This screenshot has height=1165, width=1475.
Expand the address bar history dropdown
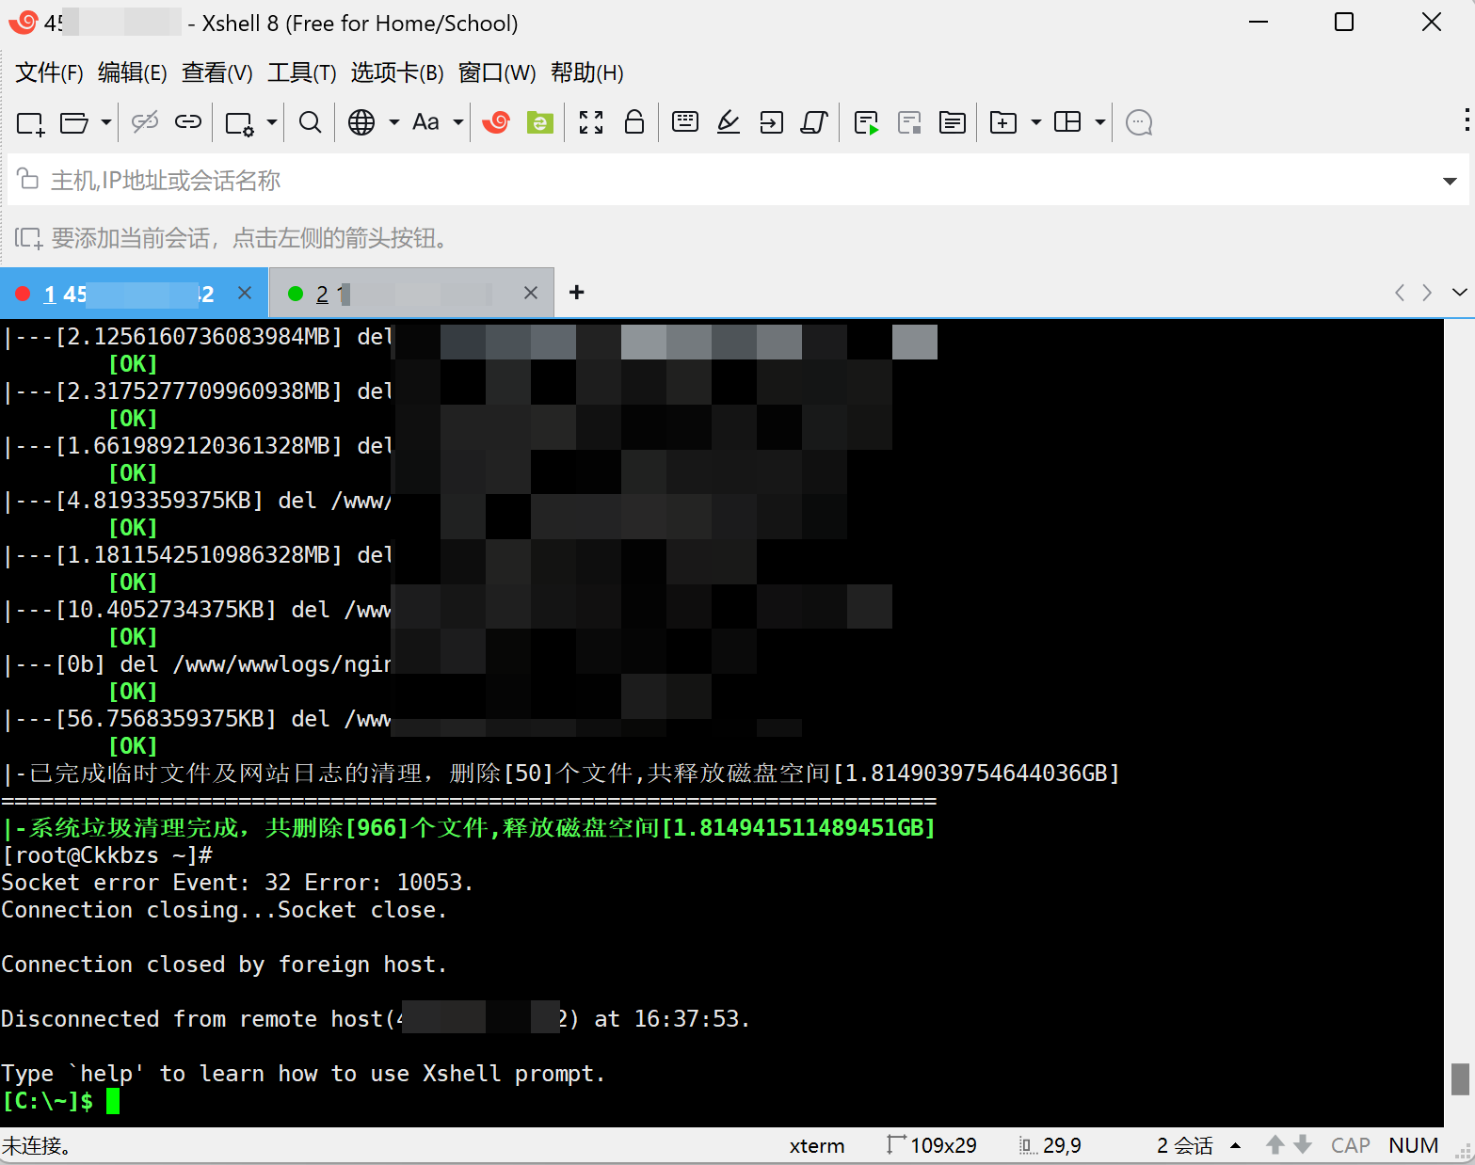coord(1450,181)
